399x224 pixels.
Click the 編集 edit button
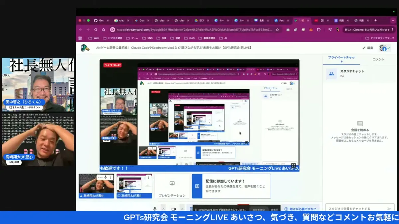coord(368,48)
